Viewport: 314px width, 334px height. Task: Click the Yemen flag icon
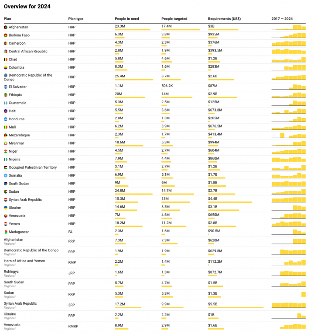tap(6, 224)
